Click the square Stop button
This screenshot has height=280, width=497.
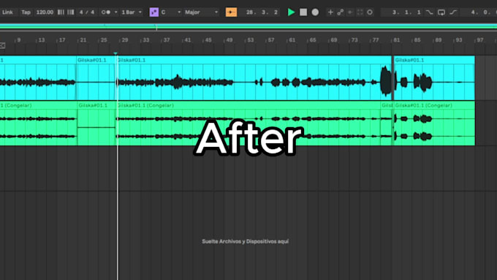(303, 12)
